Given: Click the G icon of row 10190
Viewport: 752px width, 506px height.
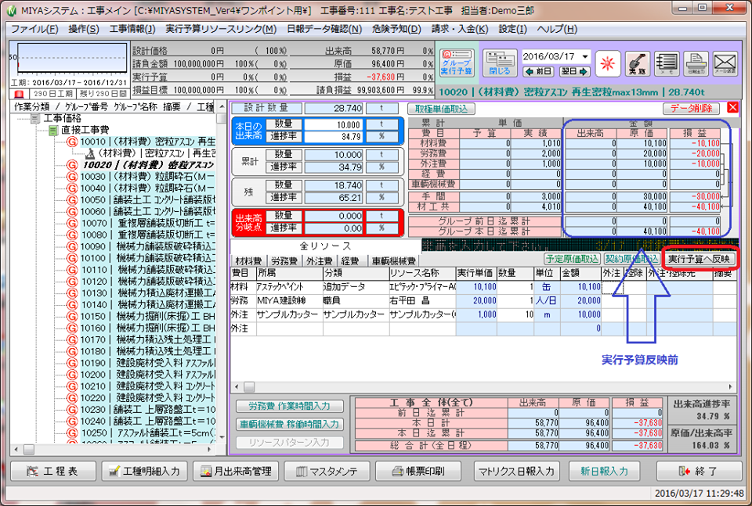Looking at the screenshot, I should click(71, 363).
